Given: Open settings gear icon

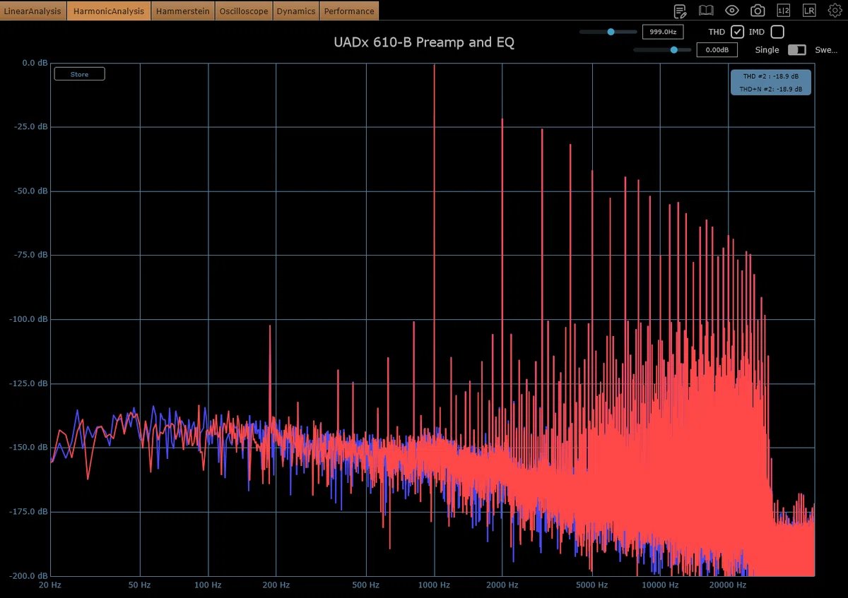Looking at the screenshot, I should 835,11.
